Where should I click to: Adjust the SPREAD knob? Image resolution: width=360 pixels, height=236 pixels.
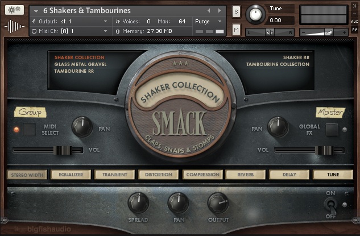coord(138,203)
